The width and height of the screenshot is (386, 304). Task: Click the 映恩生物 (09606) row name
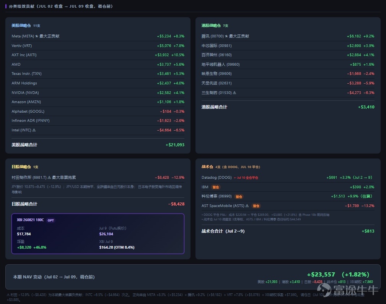coord(217,73)
